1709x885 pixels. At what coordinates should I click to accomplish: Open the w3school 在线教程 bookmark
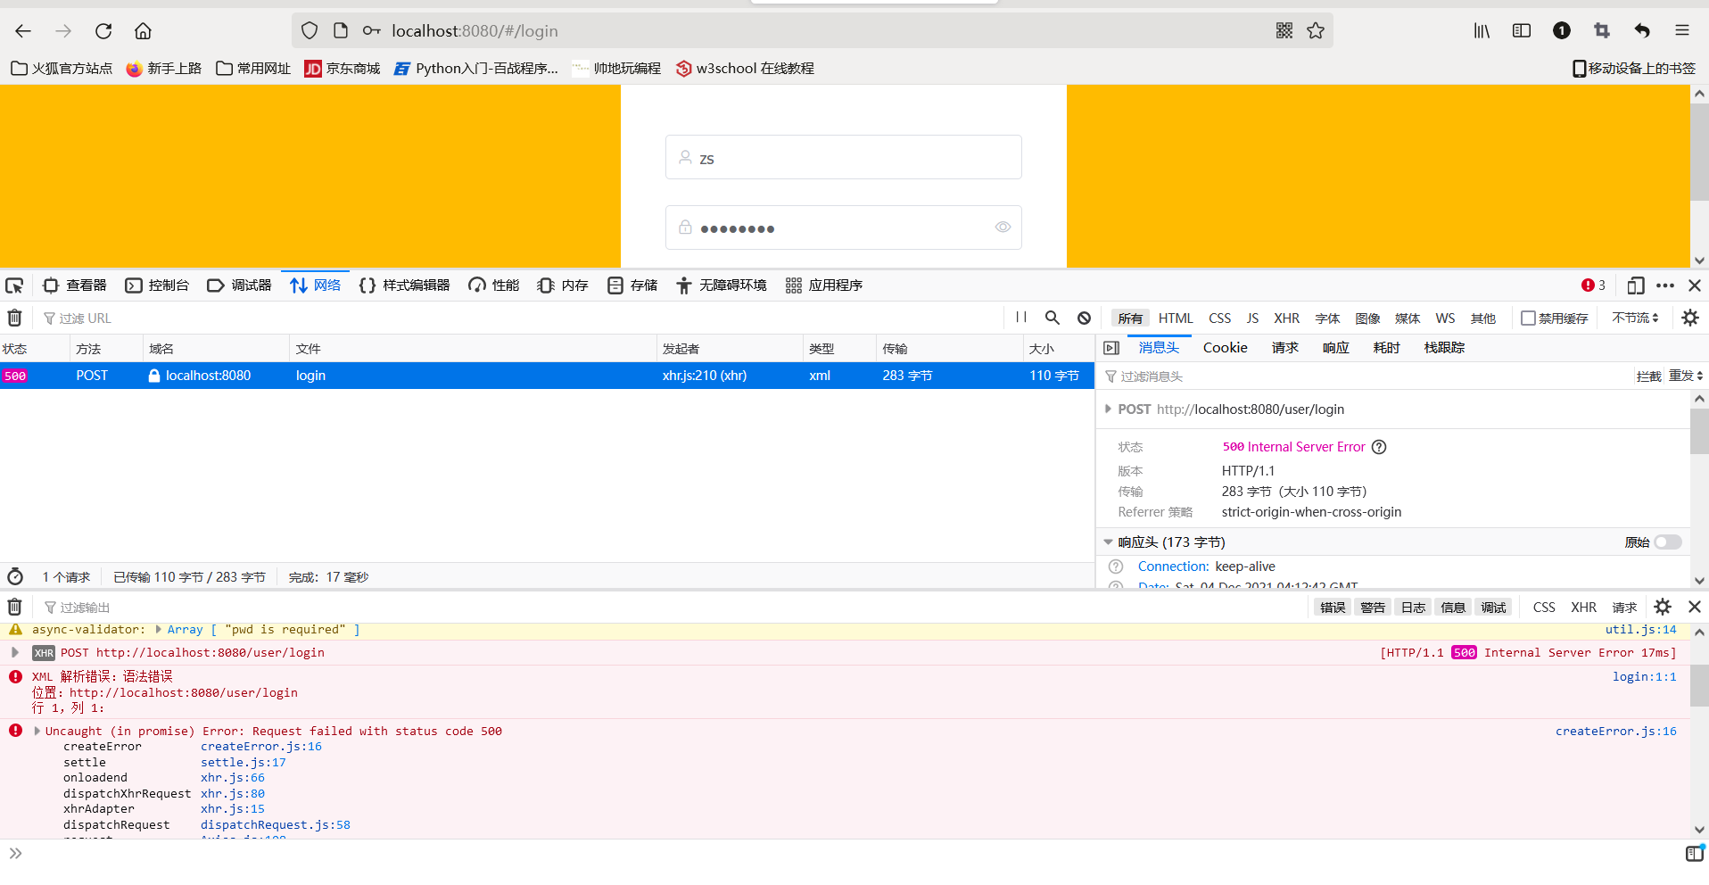[x=745, y=69]
